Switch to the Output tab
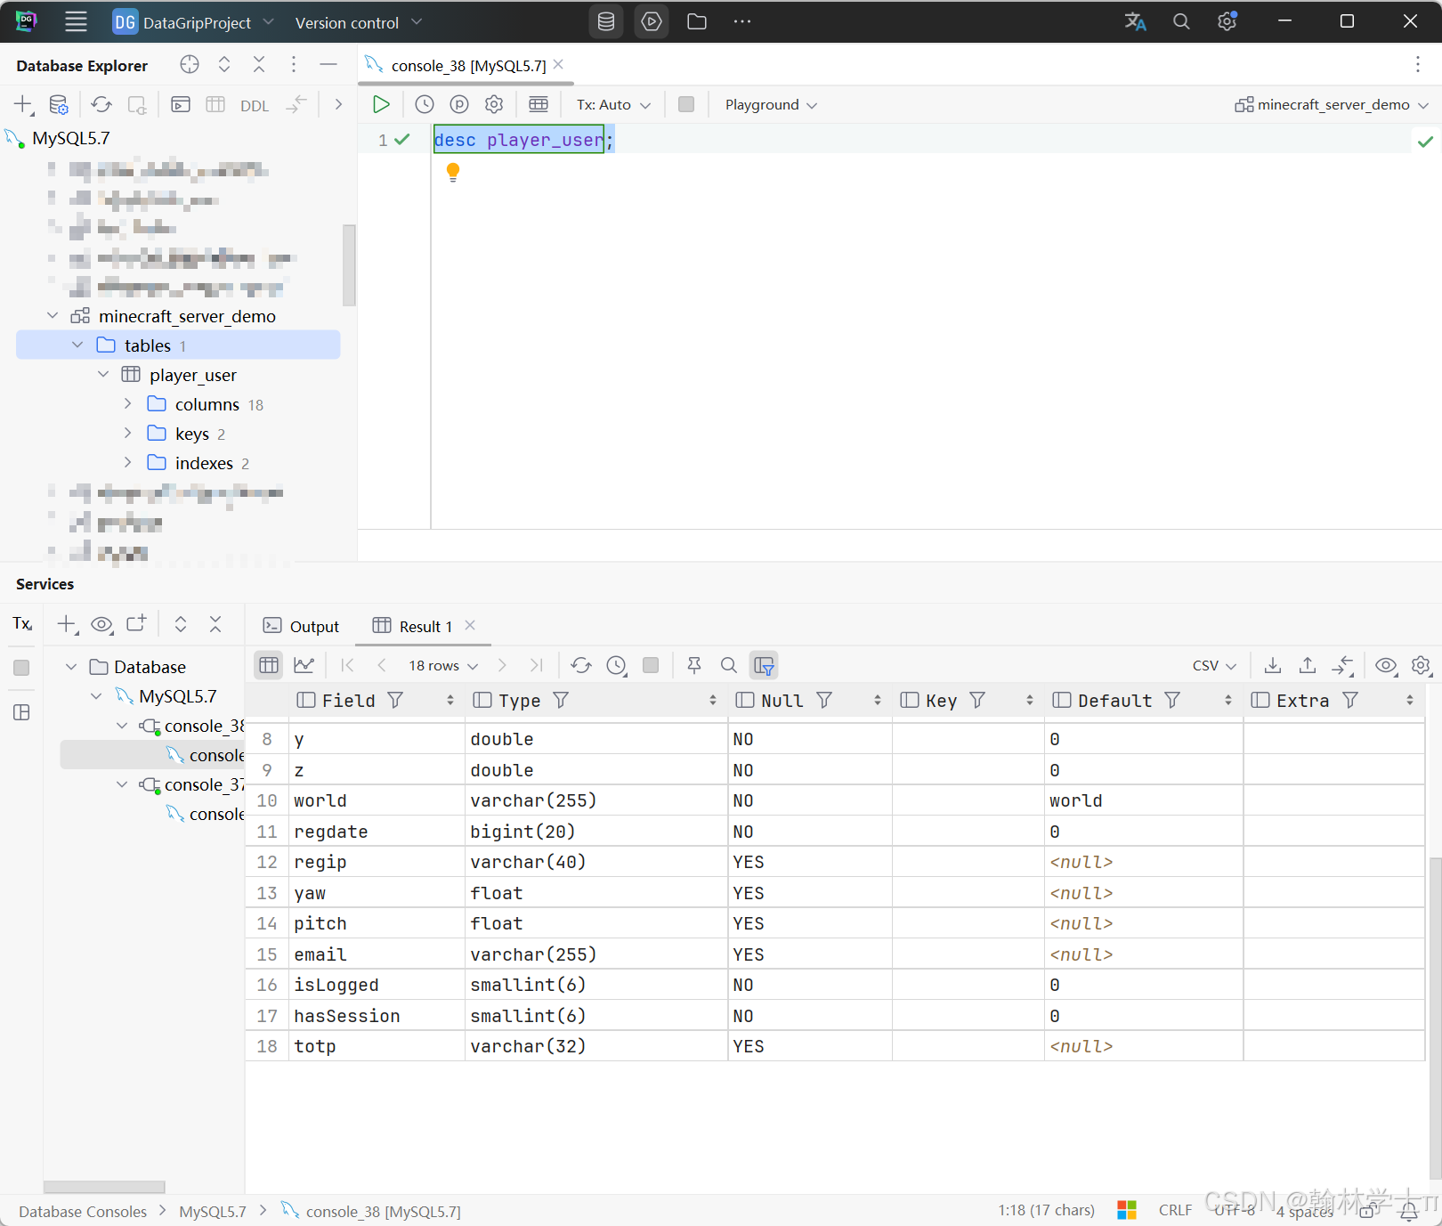 (302, 626)
